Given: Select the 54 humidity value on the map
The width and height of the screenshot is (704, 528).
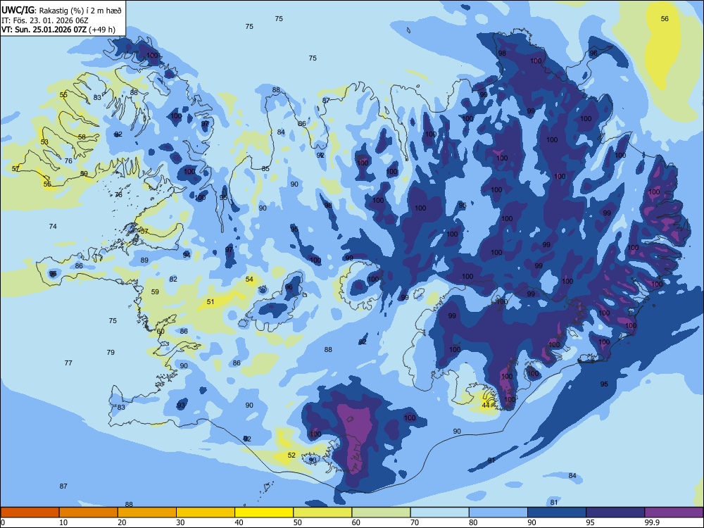Looking at the screenshot, I should point(249,279).
